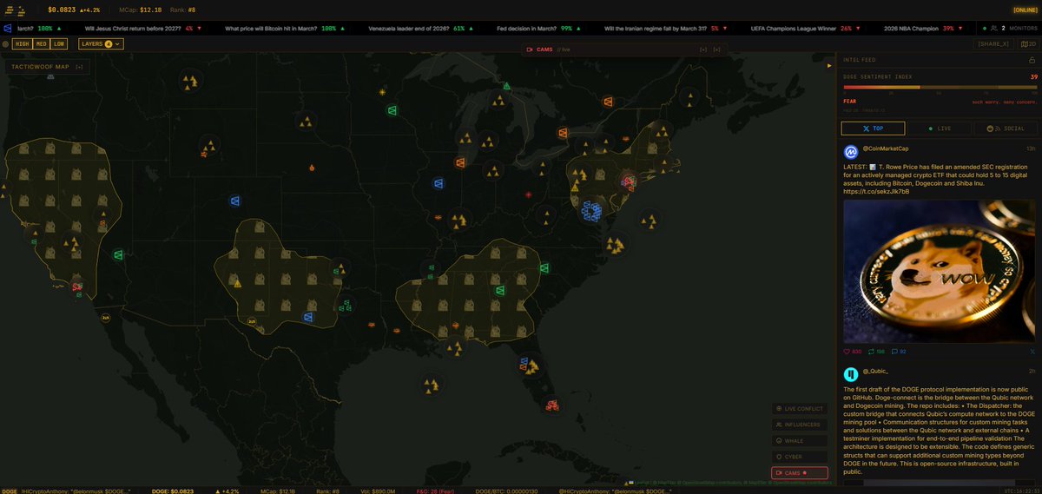Click the yellow starburst marker in North Dakota
1042x494 pixels.
(x=382, y=91)
